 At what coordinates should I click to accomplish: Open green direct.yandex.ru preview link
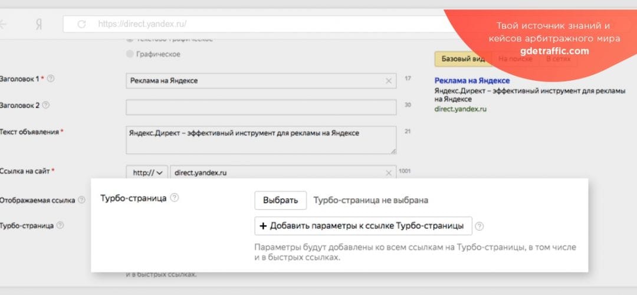click(x=460, y=109)
